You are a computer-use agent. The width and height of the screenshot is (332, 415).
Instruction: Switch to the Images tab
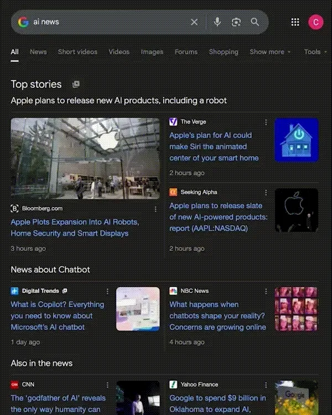(152, 52)
